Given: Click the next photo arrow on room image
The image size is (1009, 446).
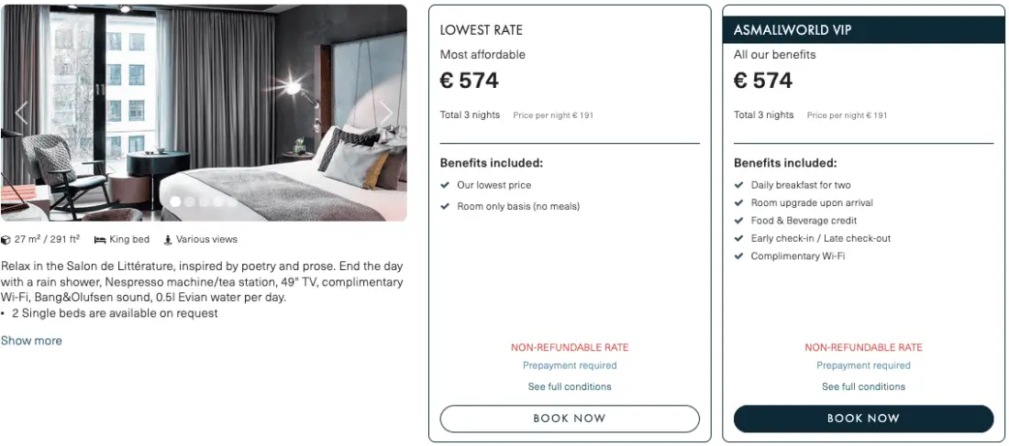Looking at the screenshot, I should click(386, 113).
